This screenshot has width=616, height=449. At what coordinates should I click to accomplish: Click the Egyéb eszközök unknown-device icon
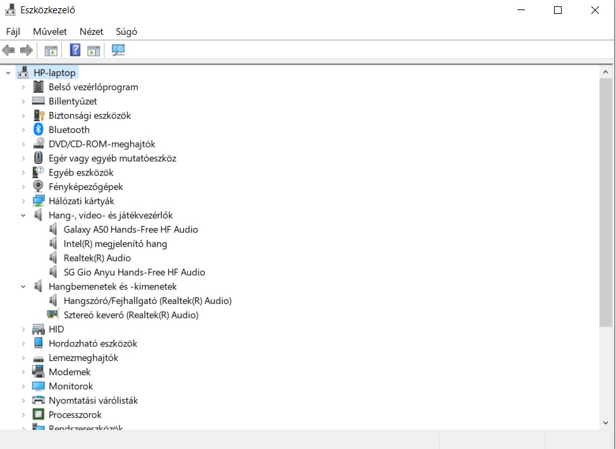[x=38, y=172]
